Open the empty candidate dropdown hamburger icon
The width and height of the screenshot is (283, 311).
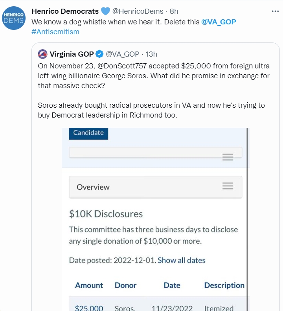click(x=228, y=157)
